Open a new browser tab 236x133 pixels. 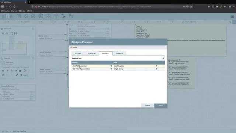[x=29, y=2]
